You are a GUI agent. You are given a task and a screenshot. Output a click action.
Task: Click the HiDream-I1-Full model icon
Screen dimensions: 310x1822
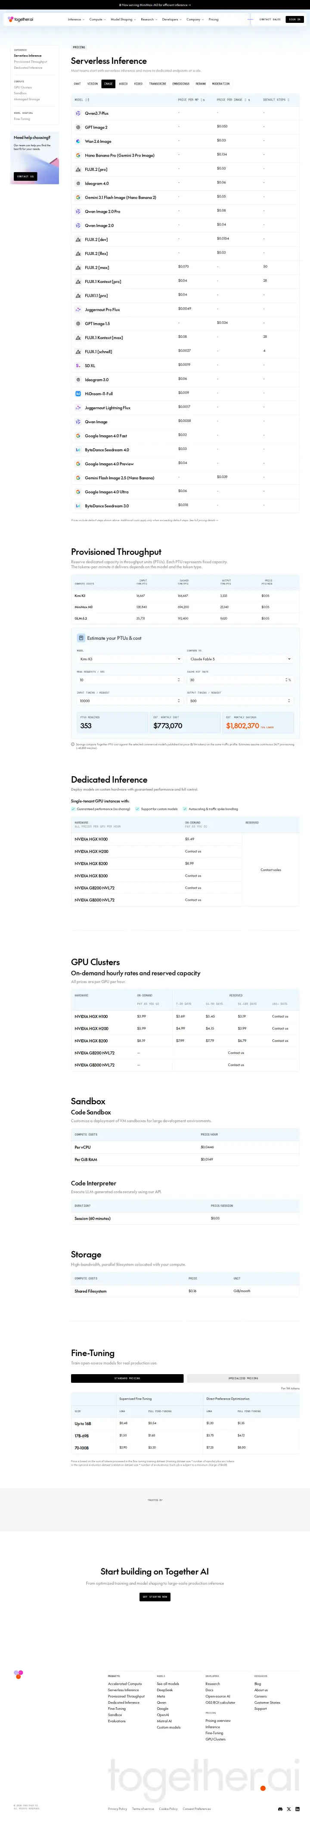coord(78,393)
